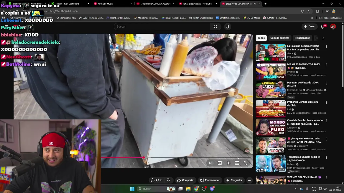Open the YouTube notifications bell
Image resolution: width=344 pixels, height=193 pixels.
pyautogui.click(x=323, y=27)
